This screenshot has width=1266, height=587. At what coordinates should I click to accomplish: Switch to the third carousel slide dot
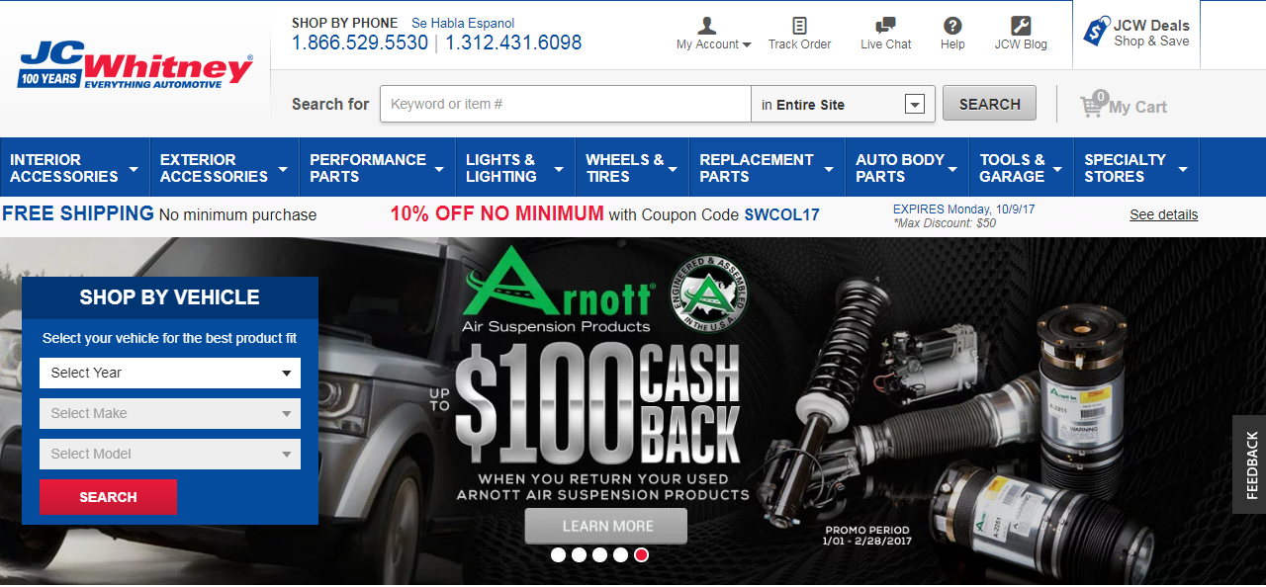click(x=599, y=555)
